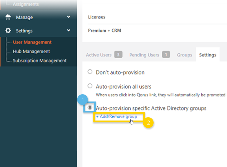
Task: Click the Premium + CRM license text
Action: 105,30
